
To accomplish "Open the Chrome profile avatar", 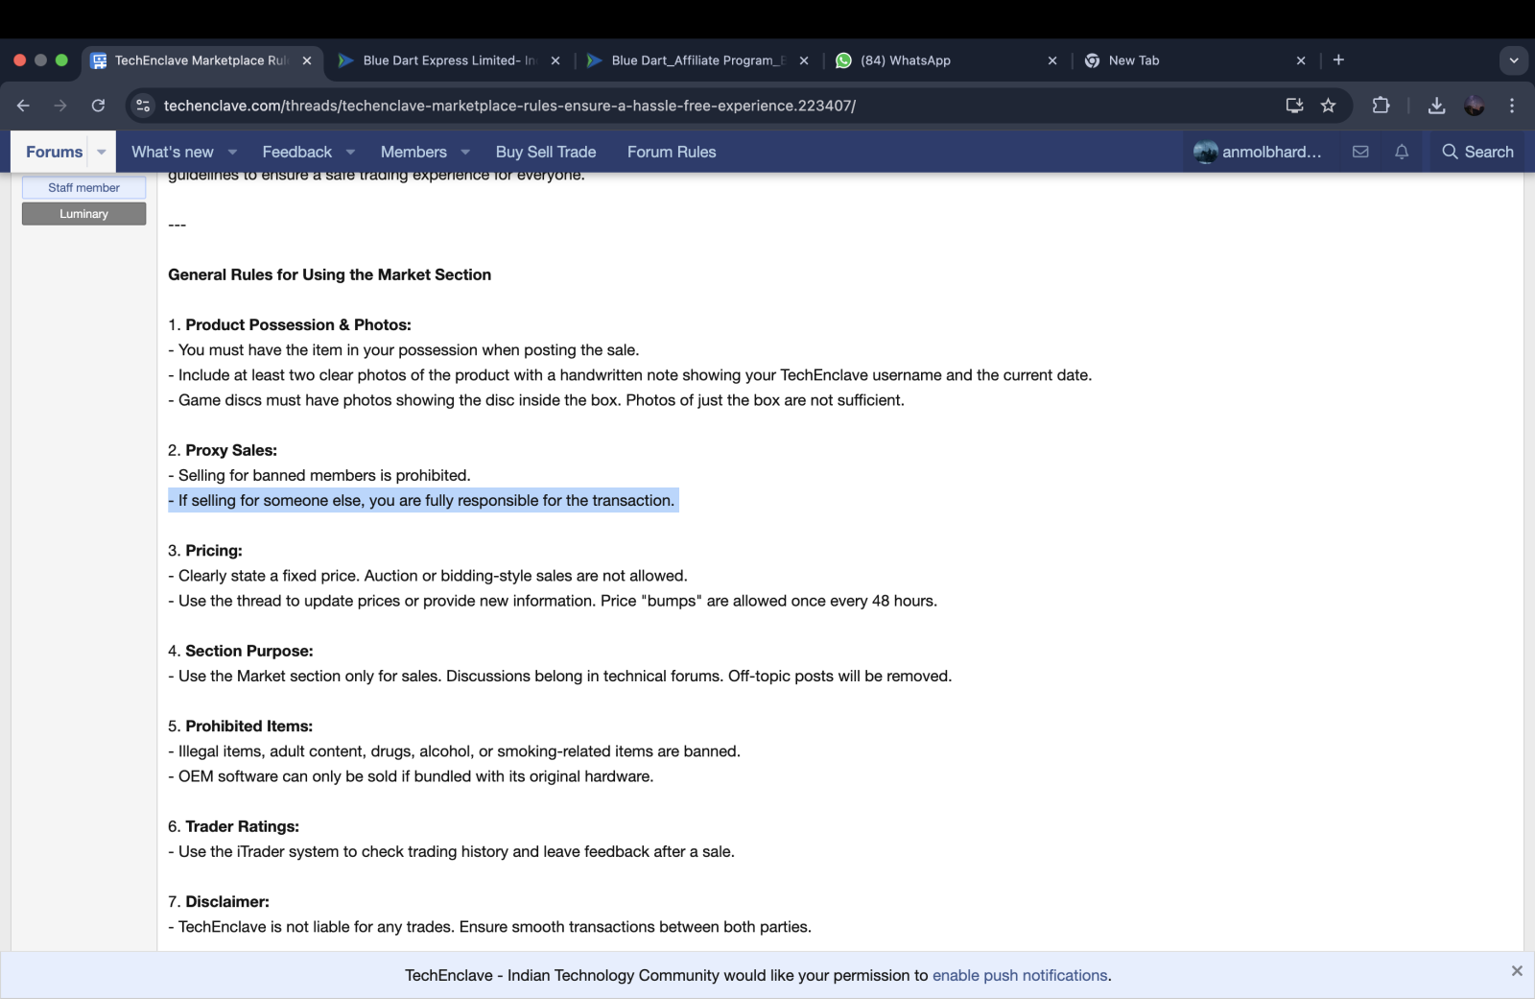I will [1475, 106].
